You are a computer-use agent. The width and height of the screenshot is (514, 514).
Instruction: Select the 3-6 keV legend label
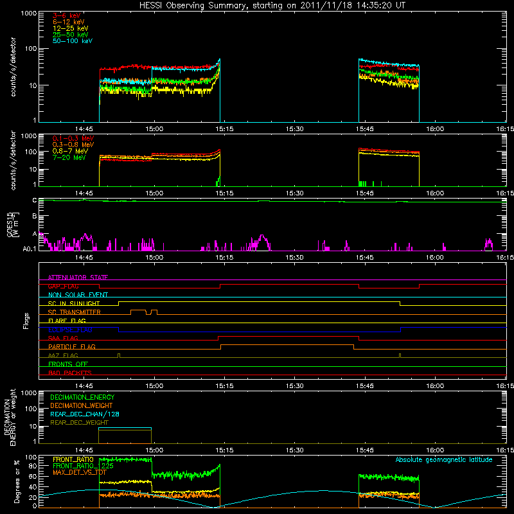pyautogui.click(x=67, y=15)
